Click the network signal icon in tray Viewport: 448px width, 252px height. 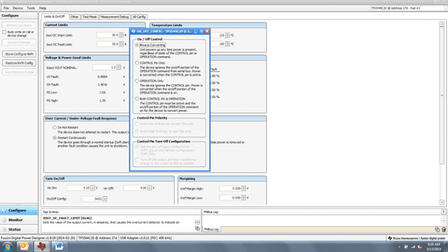[413, 247]
